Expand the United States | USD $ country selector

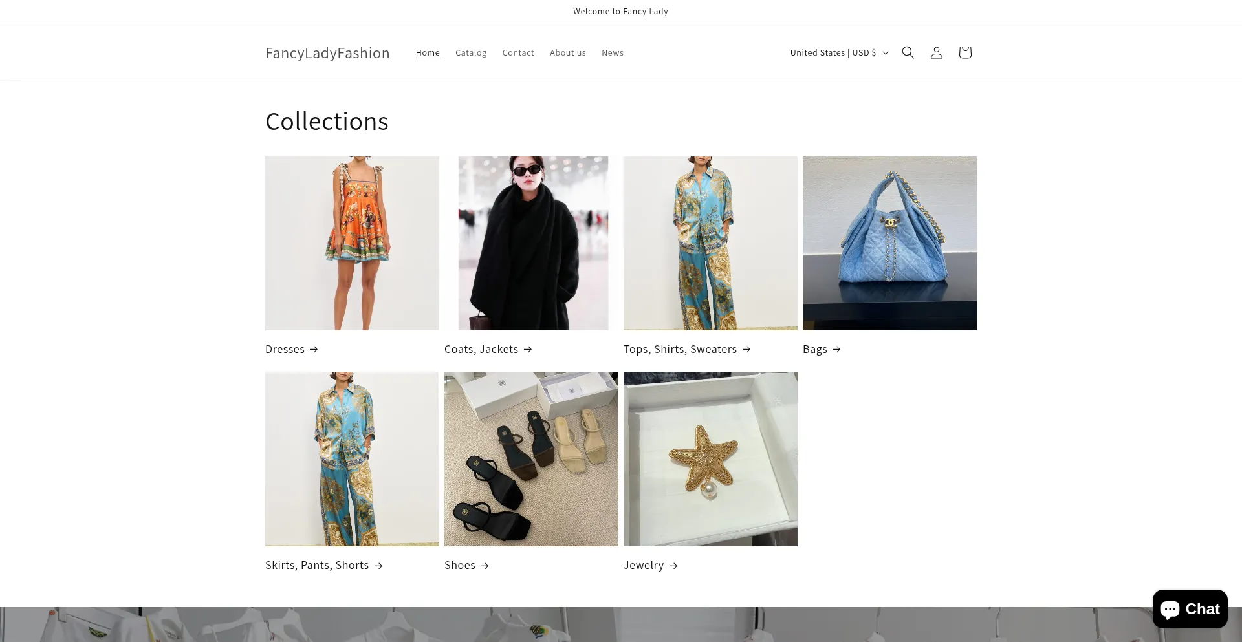coord(838,52)
